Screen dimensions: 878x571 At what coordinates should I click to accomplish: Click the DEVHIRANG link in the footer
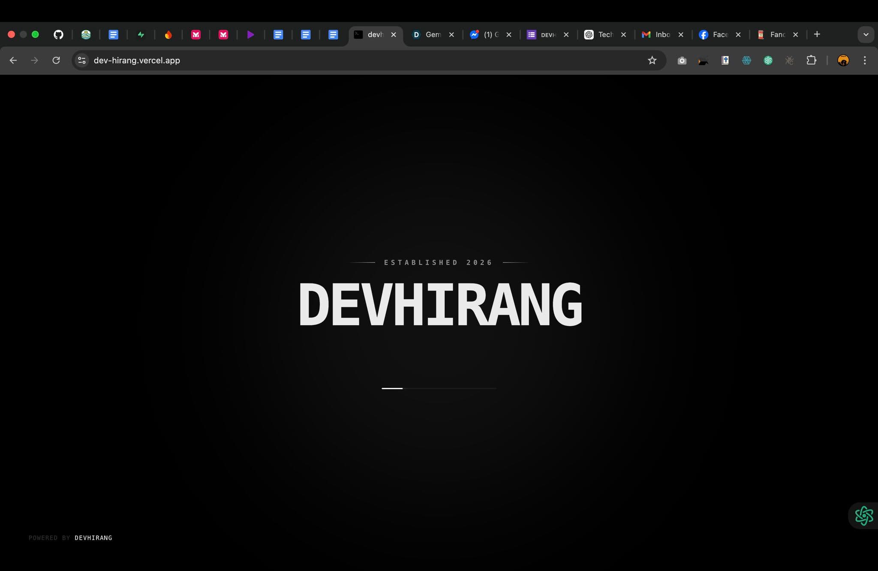tap(93, 538)
